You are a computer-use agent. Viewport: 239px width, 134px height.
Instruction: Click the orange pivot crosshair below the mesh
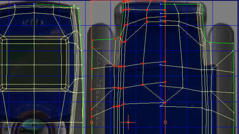pyautogui.click(x=128, y=122)
